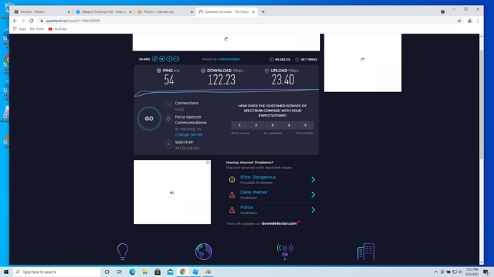Rate Spectrum customer service 3
The width and height of the screenshot is (494, 277).
click(273, 126)
